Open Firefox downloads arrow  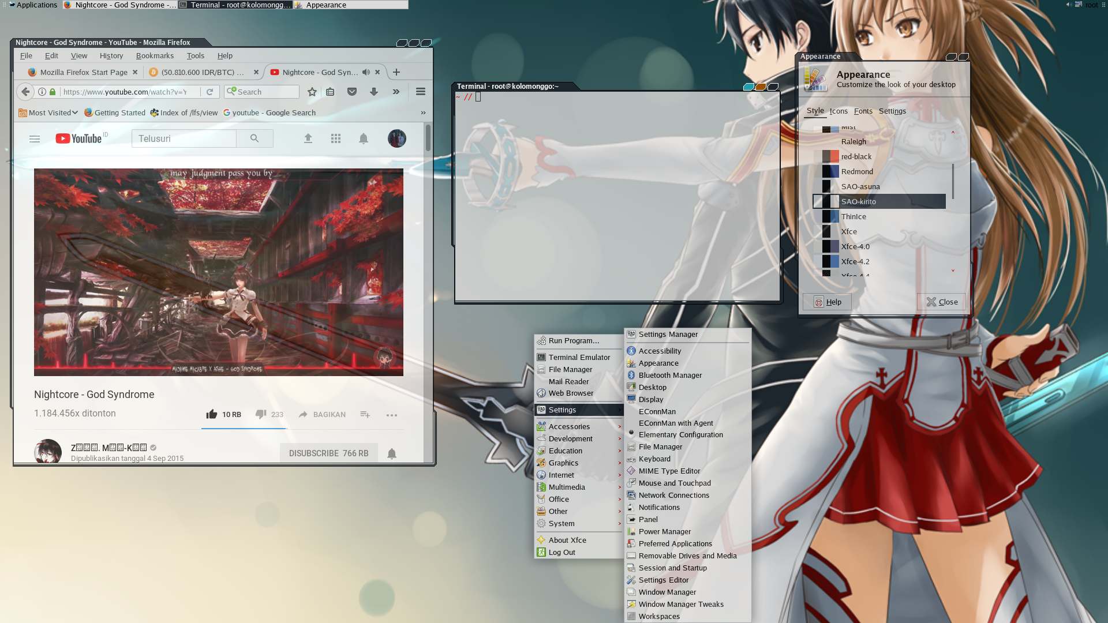point(374,92)
